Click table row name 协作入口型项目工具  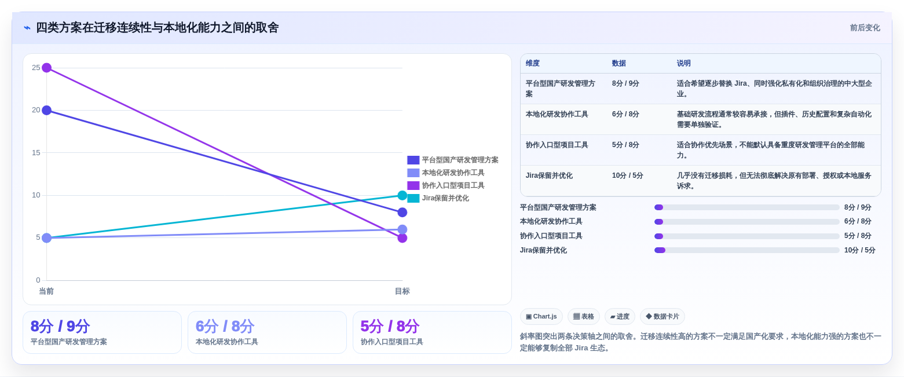pos(557,145)
